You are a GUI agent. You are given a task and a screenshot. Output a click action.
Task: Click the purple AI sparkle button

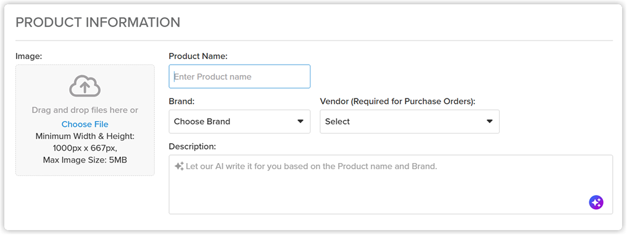(596, 202)
